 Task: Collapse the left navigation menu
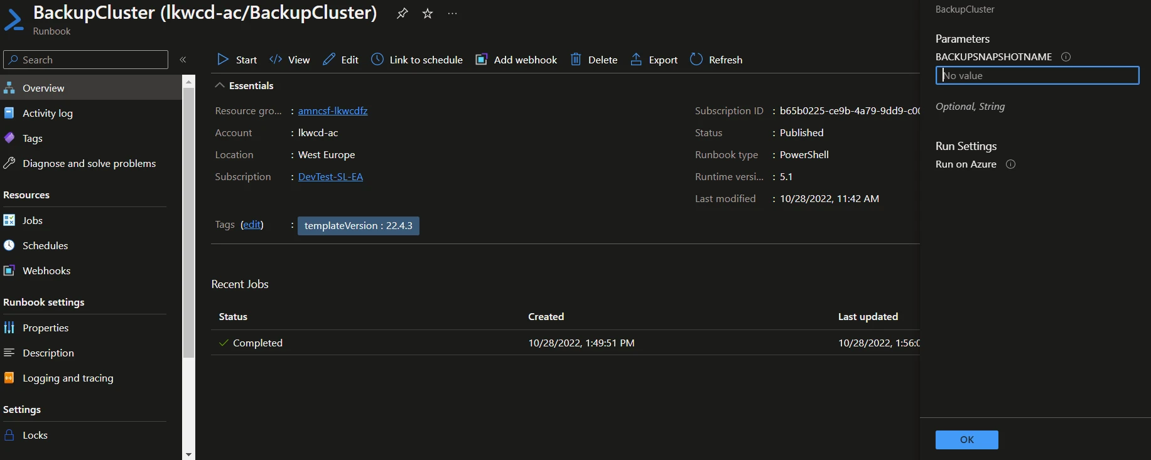pos(183,60)
